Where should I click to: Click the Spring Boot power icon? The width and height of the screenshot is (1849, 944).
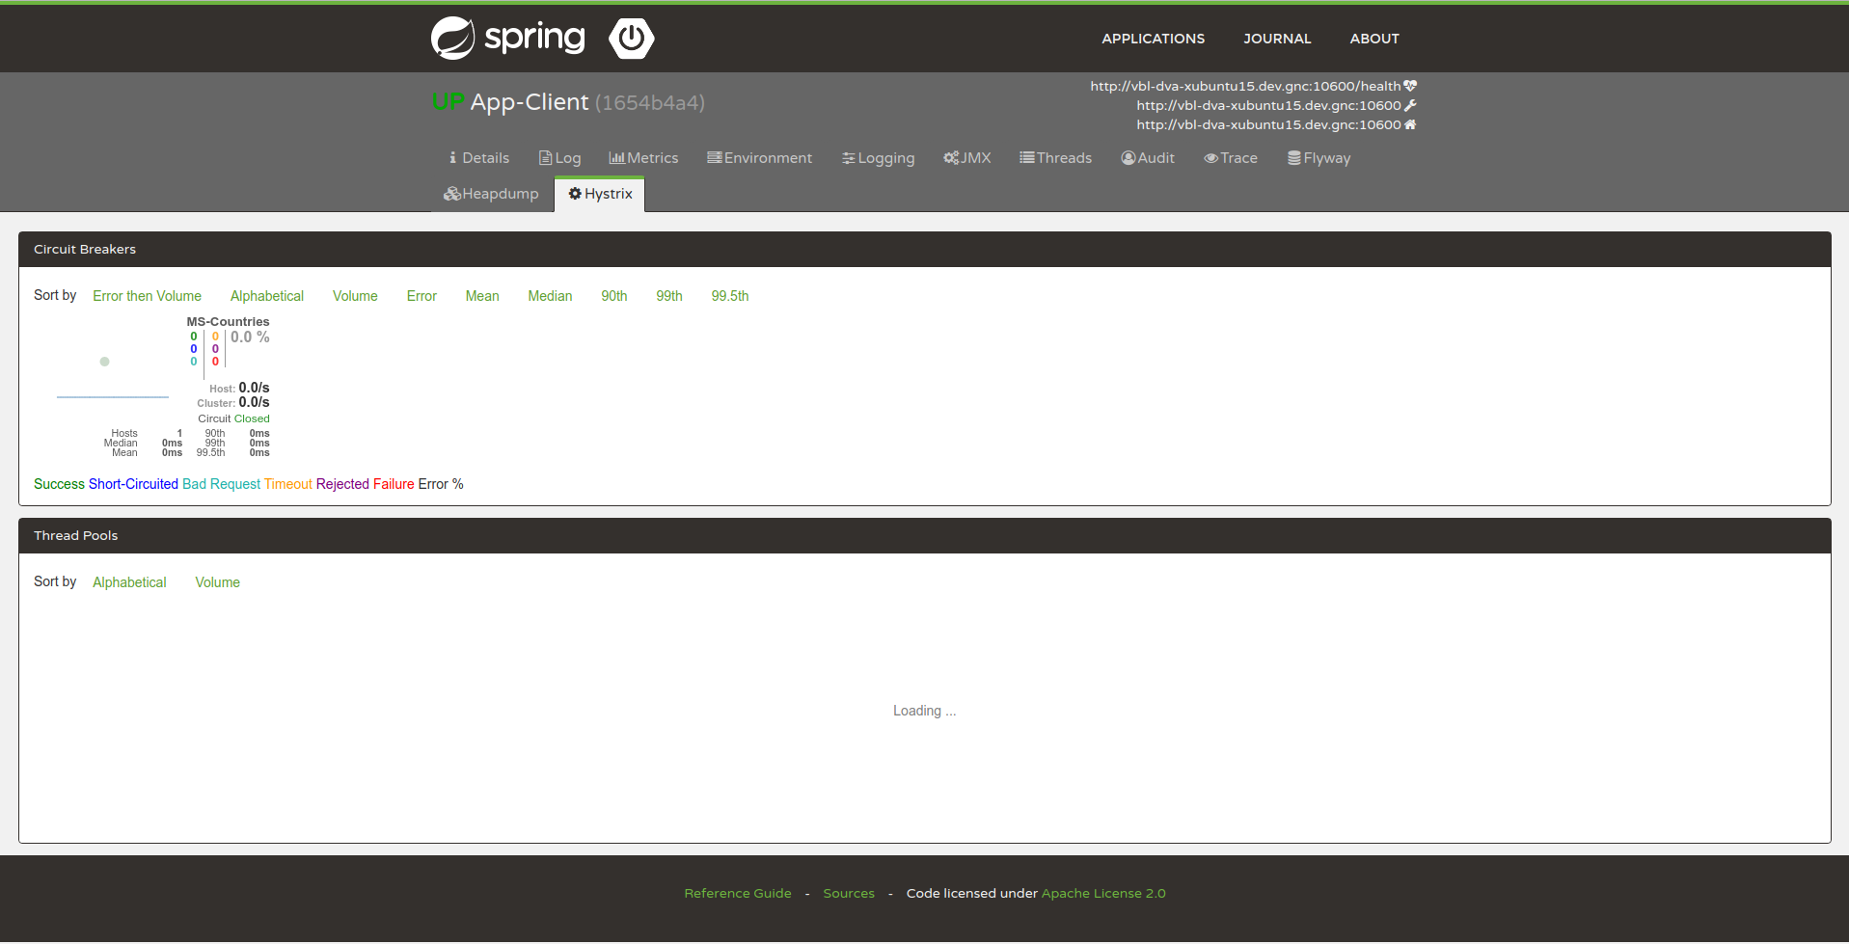632,39
